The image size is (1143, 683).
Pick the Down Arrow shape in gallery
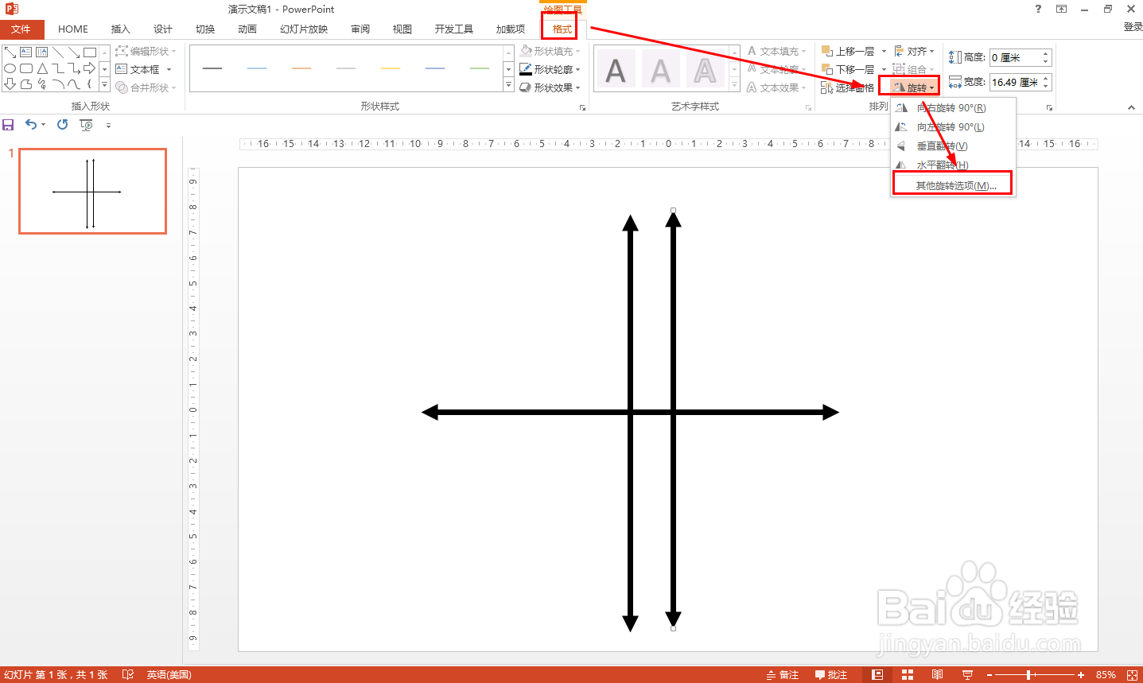[x=10, y=84]
